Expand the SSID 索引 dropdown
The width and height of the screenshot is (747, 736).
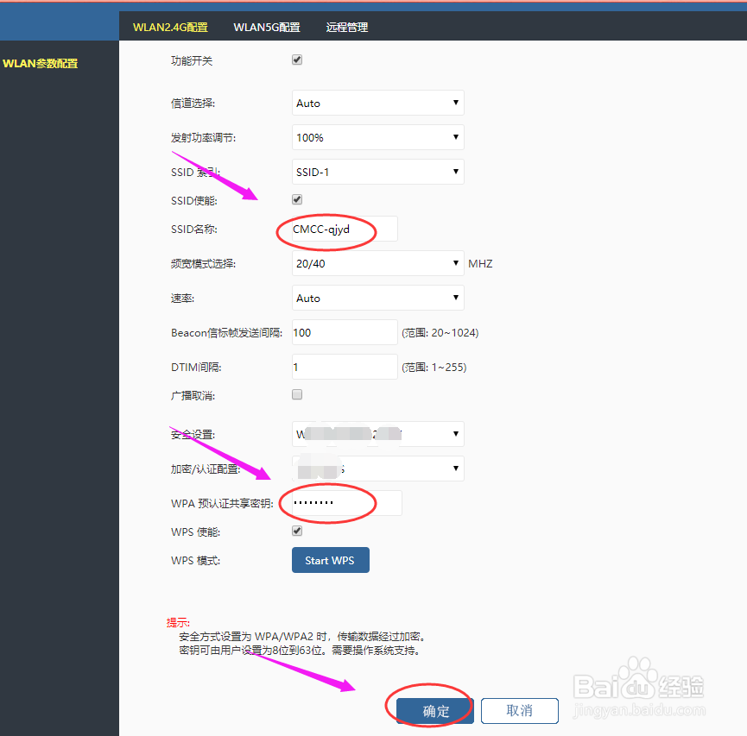click(x=377, y=172)
